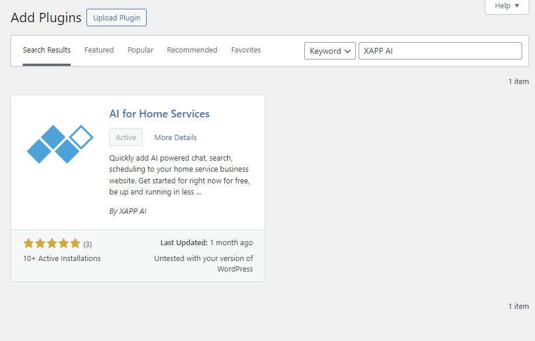Viewport: 535px width, 341px height.
Task: Visit the XAPP AI author link
Action: (133, 211)
